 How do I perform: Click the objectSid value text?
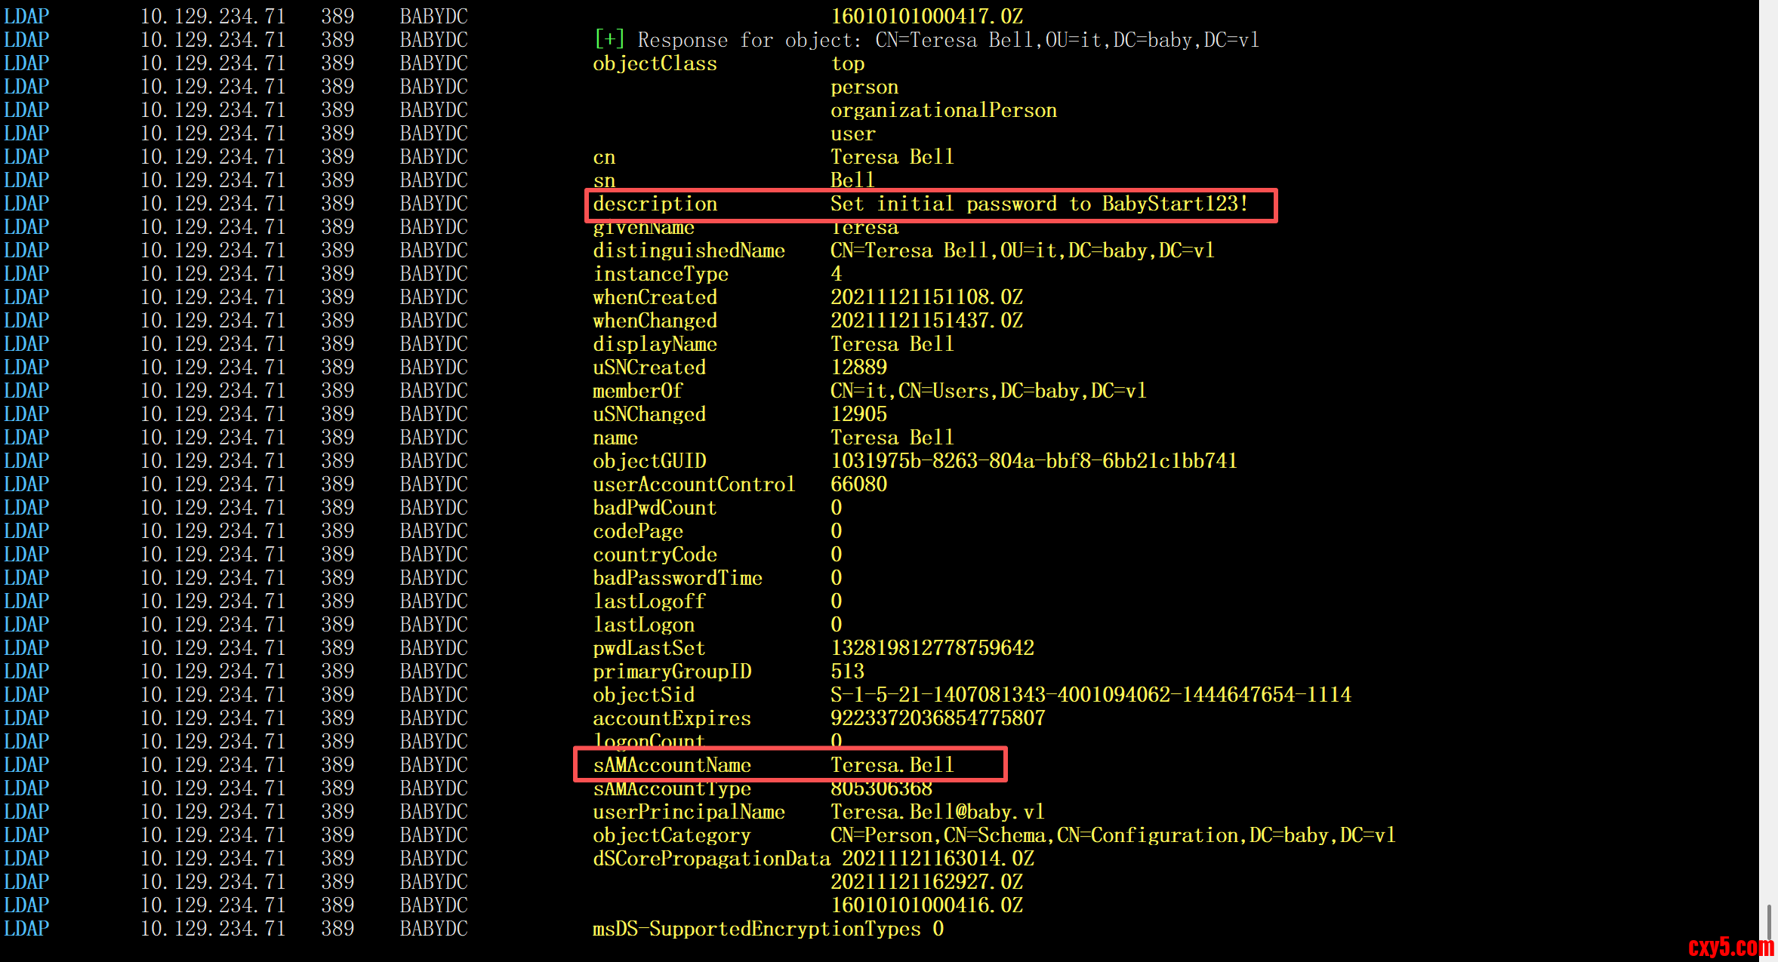pyautogui.click(x=1090, y=695)
